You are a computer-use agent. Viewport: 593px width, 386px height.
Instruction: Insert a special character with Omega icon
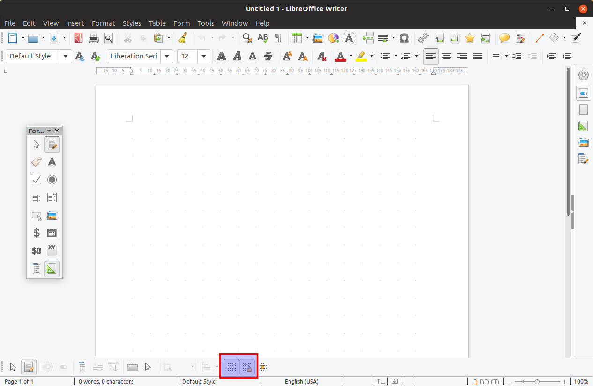(x=404, y=38)
